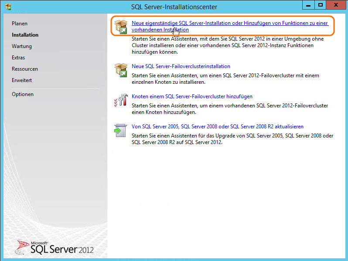
Task: Select the Installation section in the sidebar
Action: 25,35
